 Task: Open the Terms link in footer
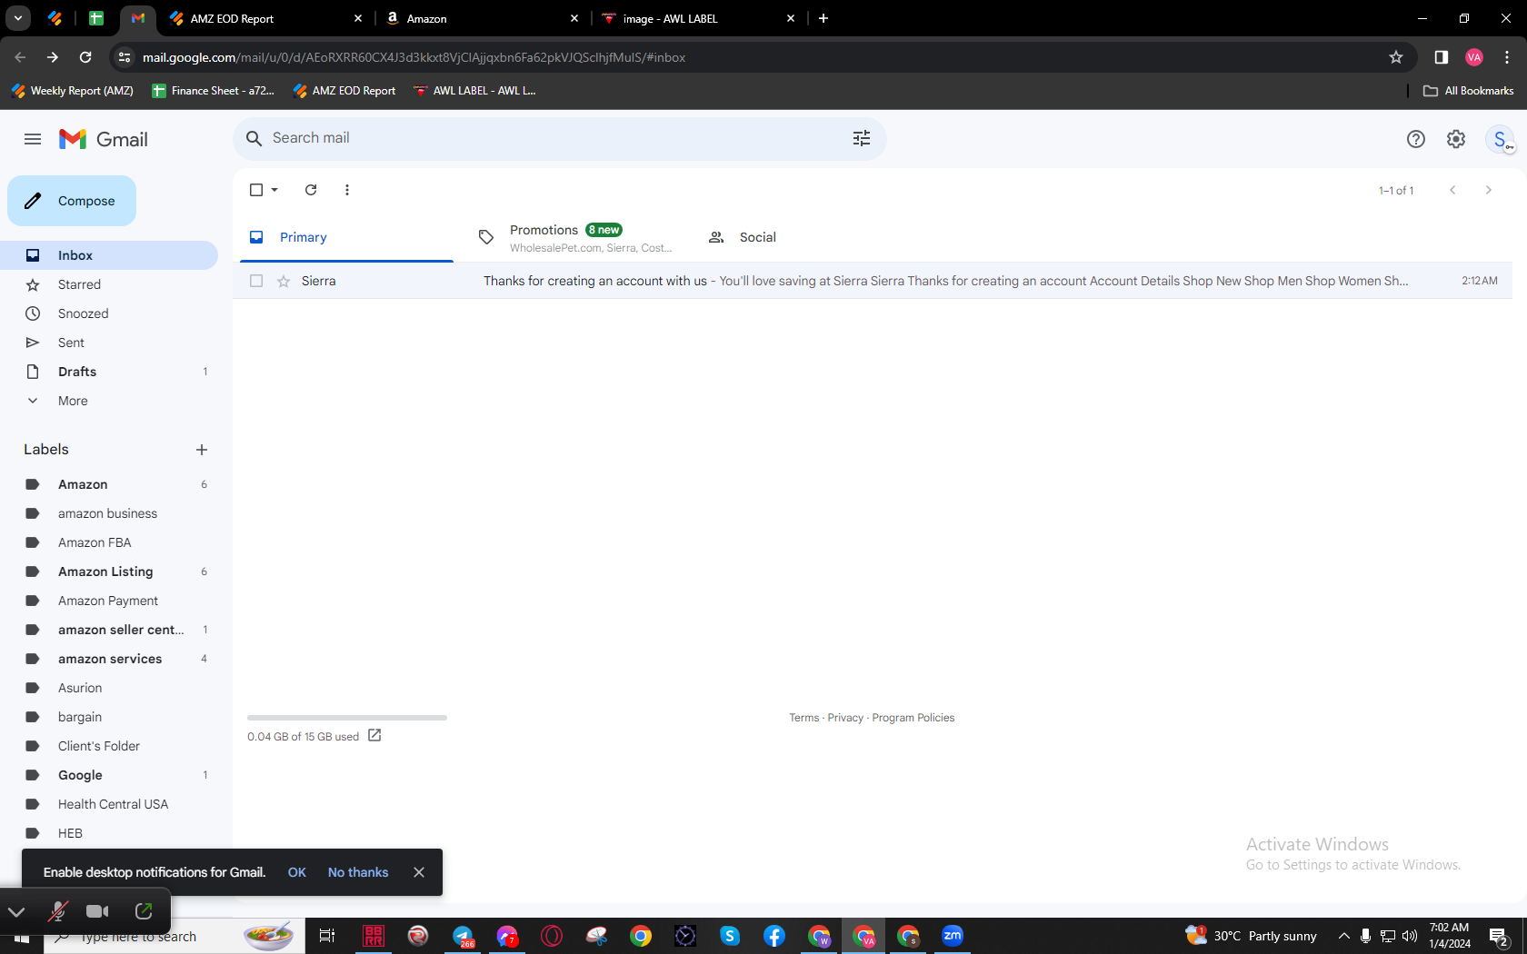(x=804, y=718)
